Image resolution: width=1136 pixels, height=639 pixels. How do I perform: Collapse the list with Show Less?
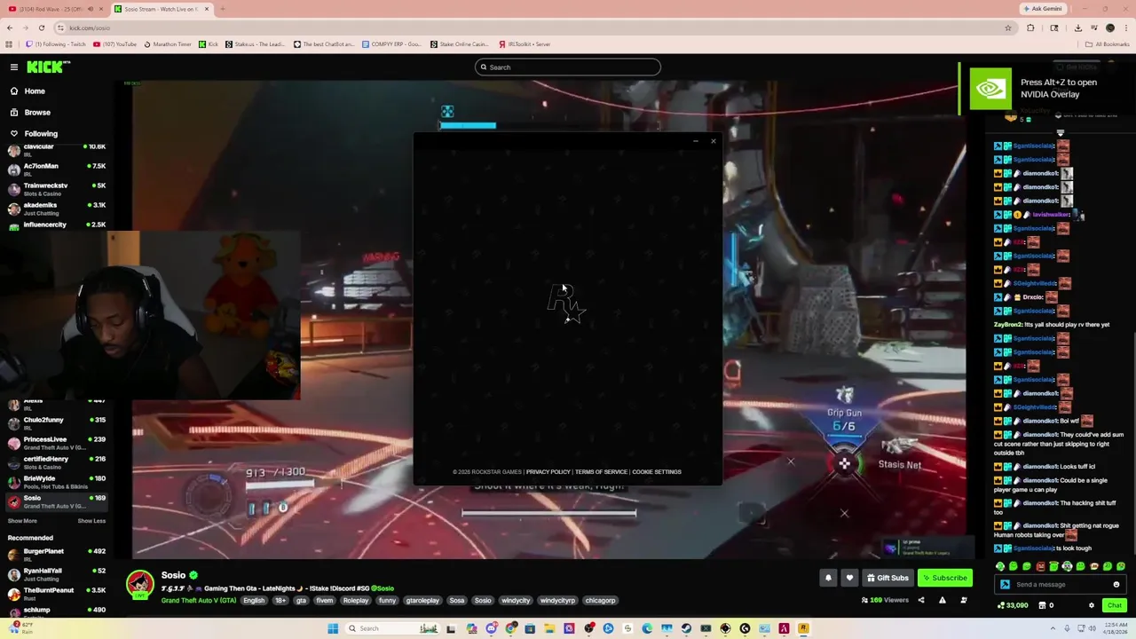pos(91,521)
